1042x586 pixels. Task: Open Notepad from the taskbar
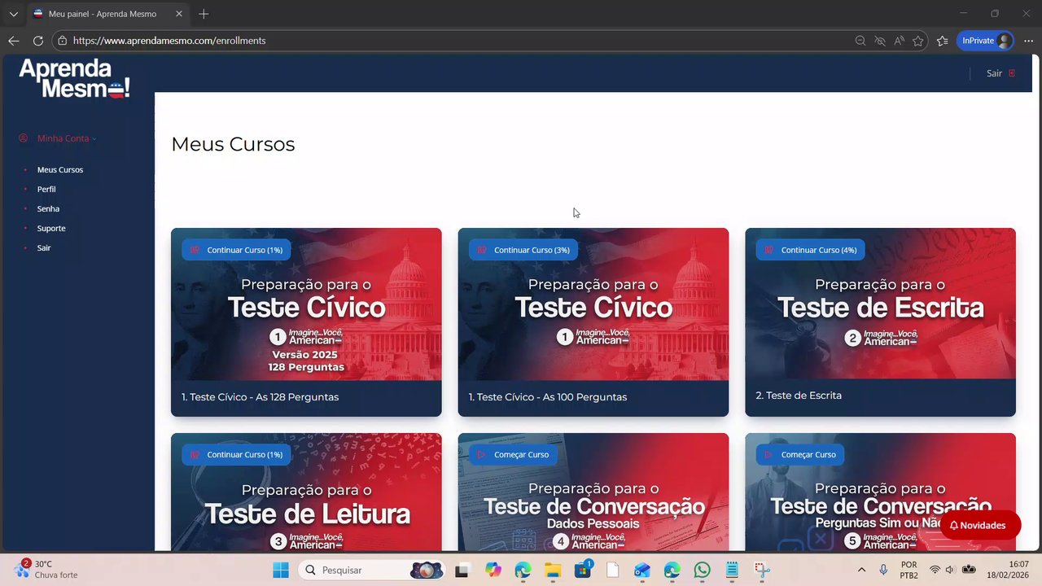(x=732, y=570)
